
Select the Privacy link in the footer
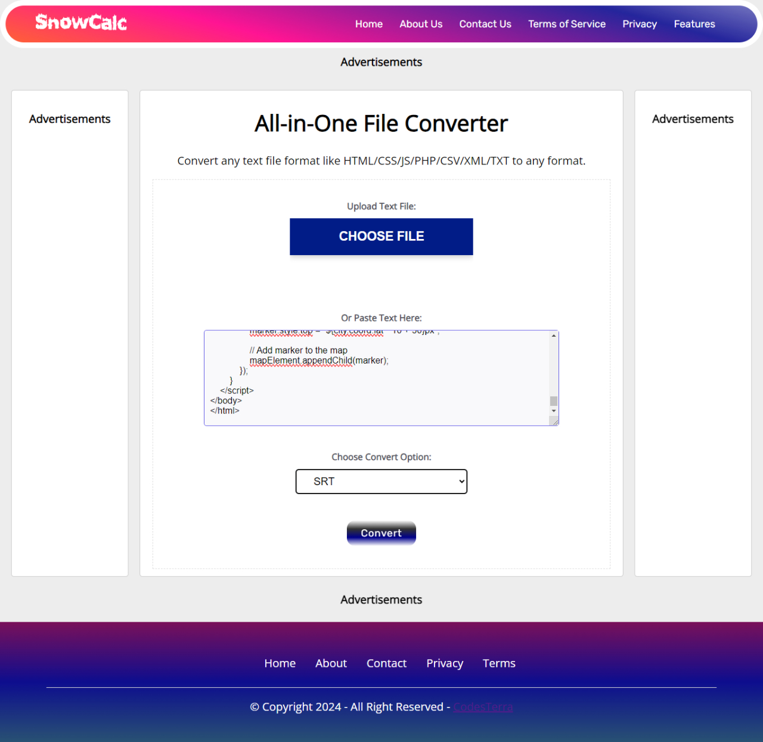pos(444,663)
